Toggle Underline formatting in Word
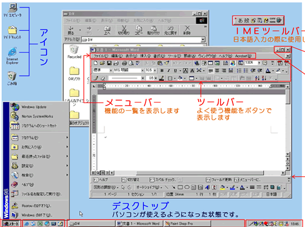Viewport: 305px width, 227px height. [x=175, y=71]
